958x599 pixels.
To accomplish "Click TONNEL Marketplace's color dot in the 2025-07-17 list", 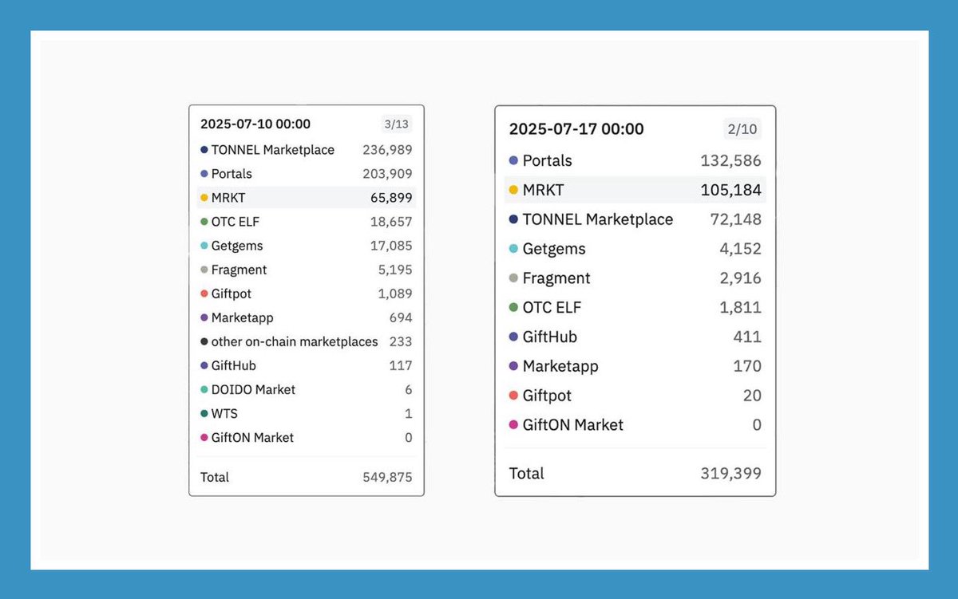I will pos(513,219).
